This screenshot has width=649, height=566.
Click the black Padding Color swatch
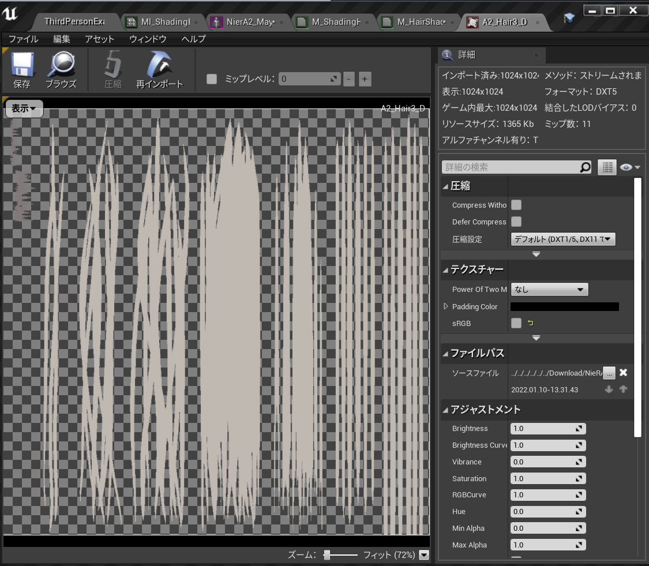[564, 306]
